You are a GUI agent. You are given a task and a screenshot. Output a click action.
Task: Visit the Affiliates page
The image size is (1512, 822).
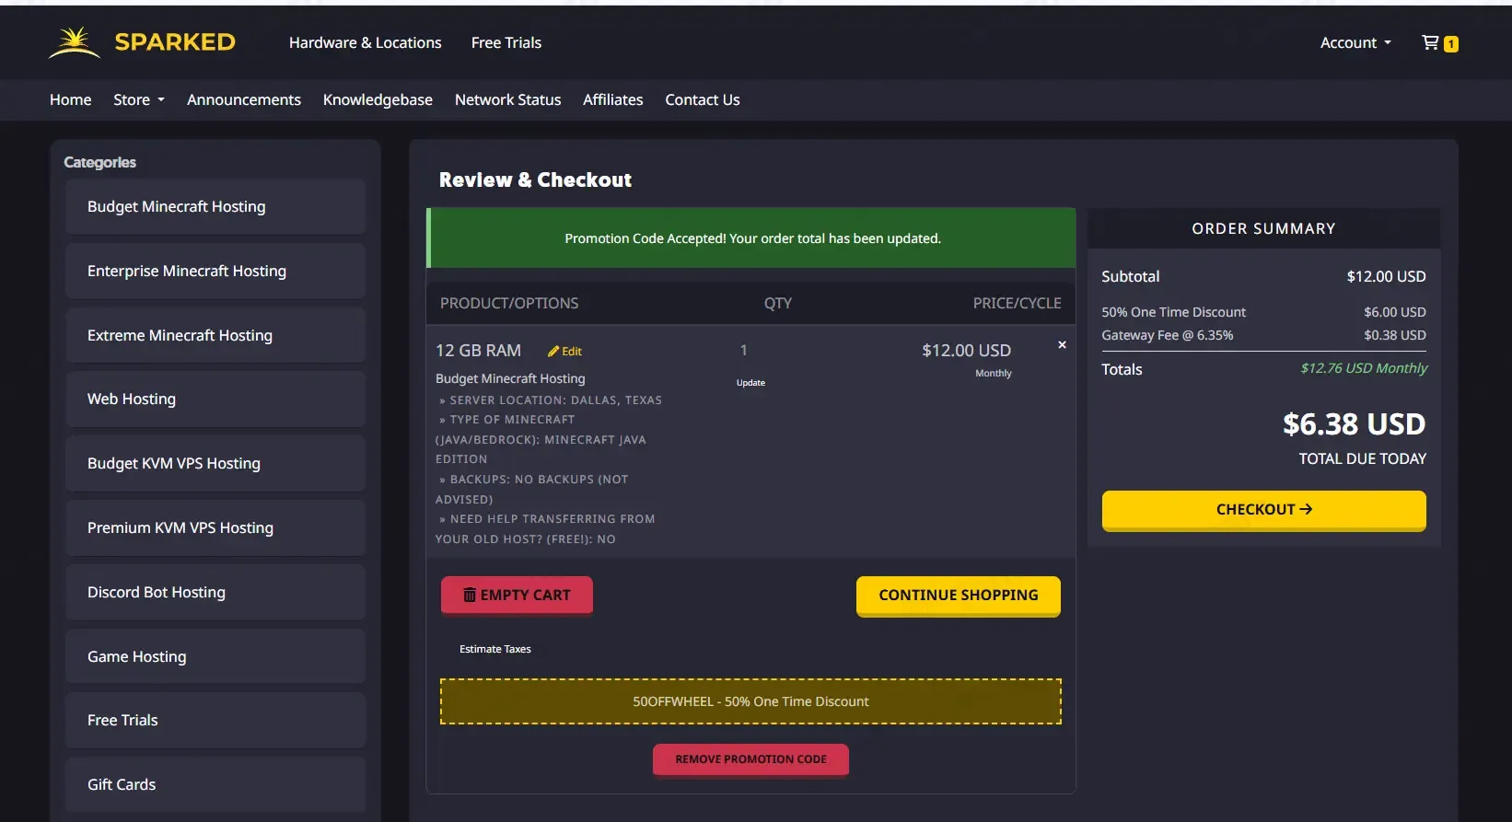(x=613, y=99)
